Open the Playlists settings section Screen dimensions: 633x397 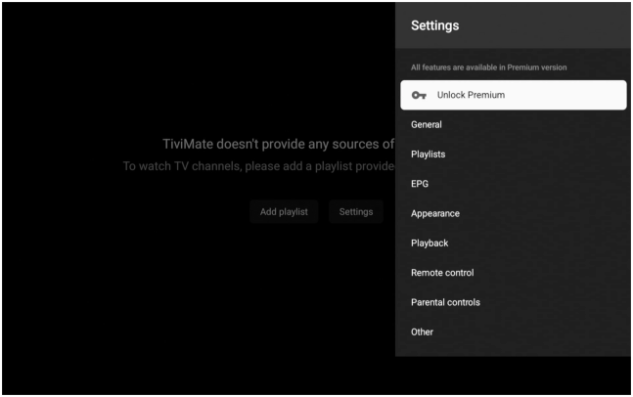pyautogui.click(x=429, y=154)
